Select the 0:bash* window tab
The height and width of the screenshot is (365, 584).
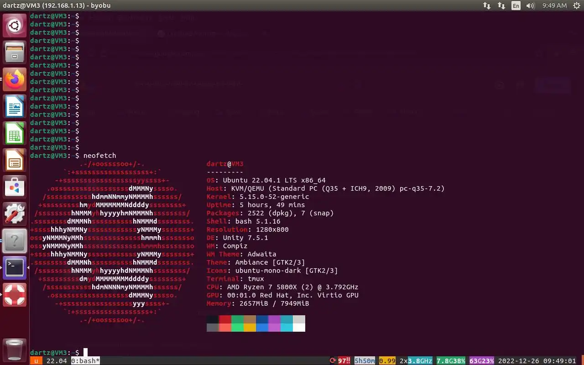(x=85, y=361)
